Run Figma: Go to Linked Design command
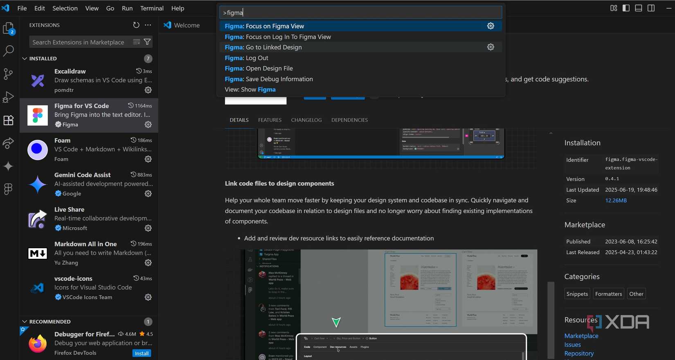675x360 pixels. 360,47
